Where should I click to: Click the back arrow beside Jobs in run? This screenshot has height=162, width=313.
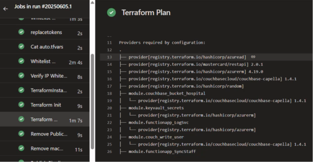5,9
